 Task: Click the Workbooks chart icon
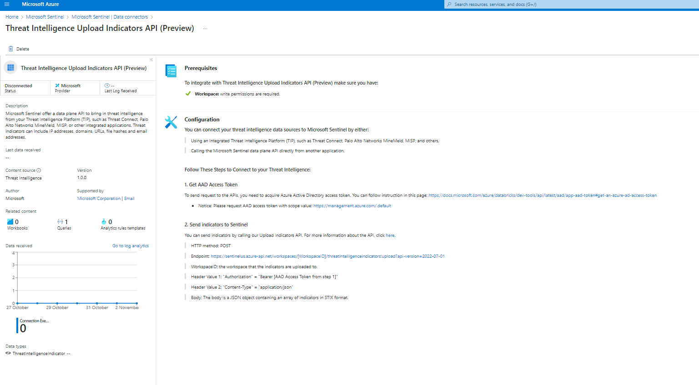click(10, 222)
